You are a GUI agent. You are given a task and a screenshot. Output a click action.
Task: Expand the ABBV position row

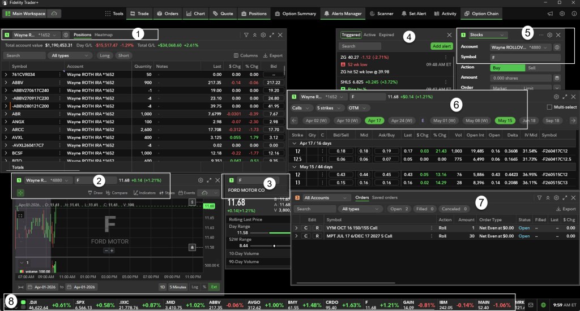[x=6, y=82]
